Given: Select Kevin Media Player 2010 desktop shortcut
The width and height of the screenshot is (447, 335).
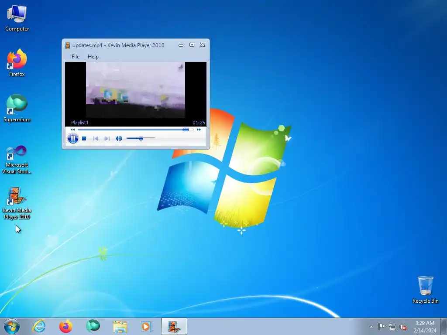Looking at the screenshot, I should coord(17,203).
